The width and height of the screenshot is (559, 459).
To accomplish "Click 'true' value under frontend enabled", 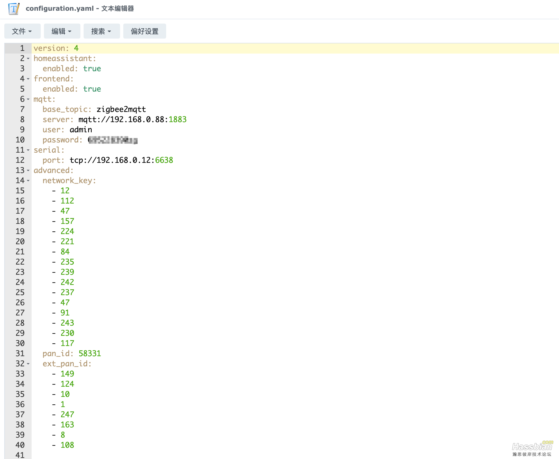I will tap(92, 89).
